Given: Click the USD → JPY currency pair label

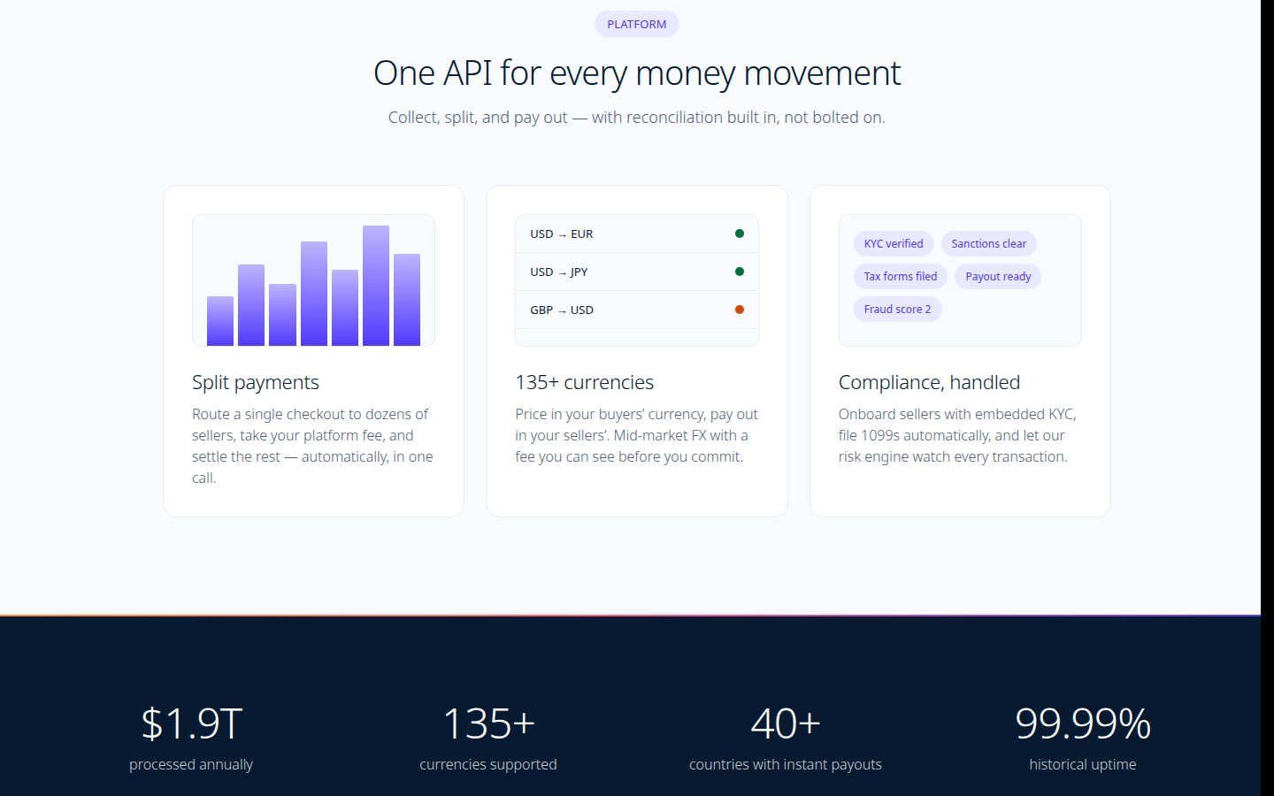Looking at the screenshot, I should (559, 272).
